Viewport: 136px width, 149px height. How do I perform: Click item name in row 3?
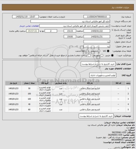click(x=90, y=99)
